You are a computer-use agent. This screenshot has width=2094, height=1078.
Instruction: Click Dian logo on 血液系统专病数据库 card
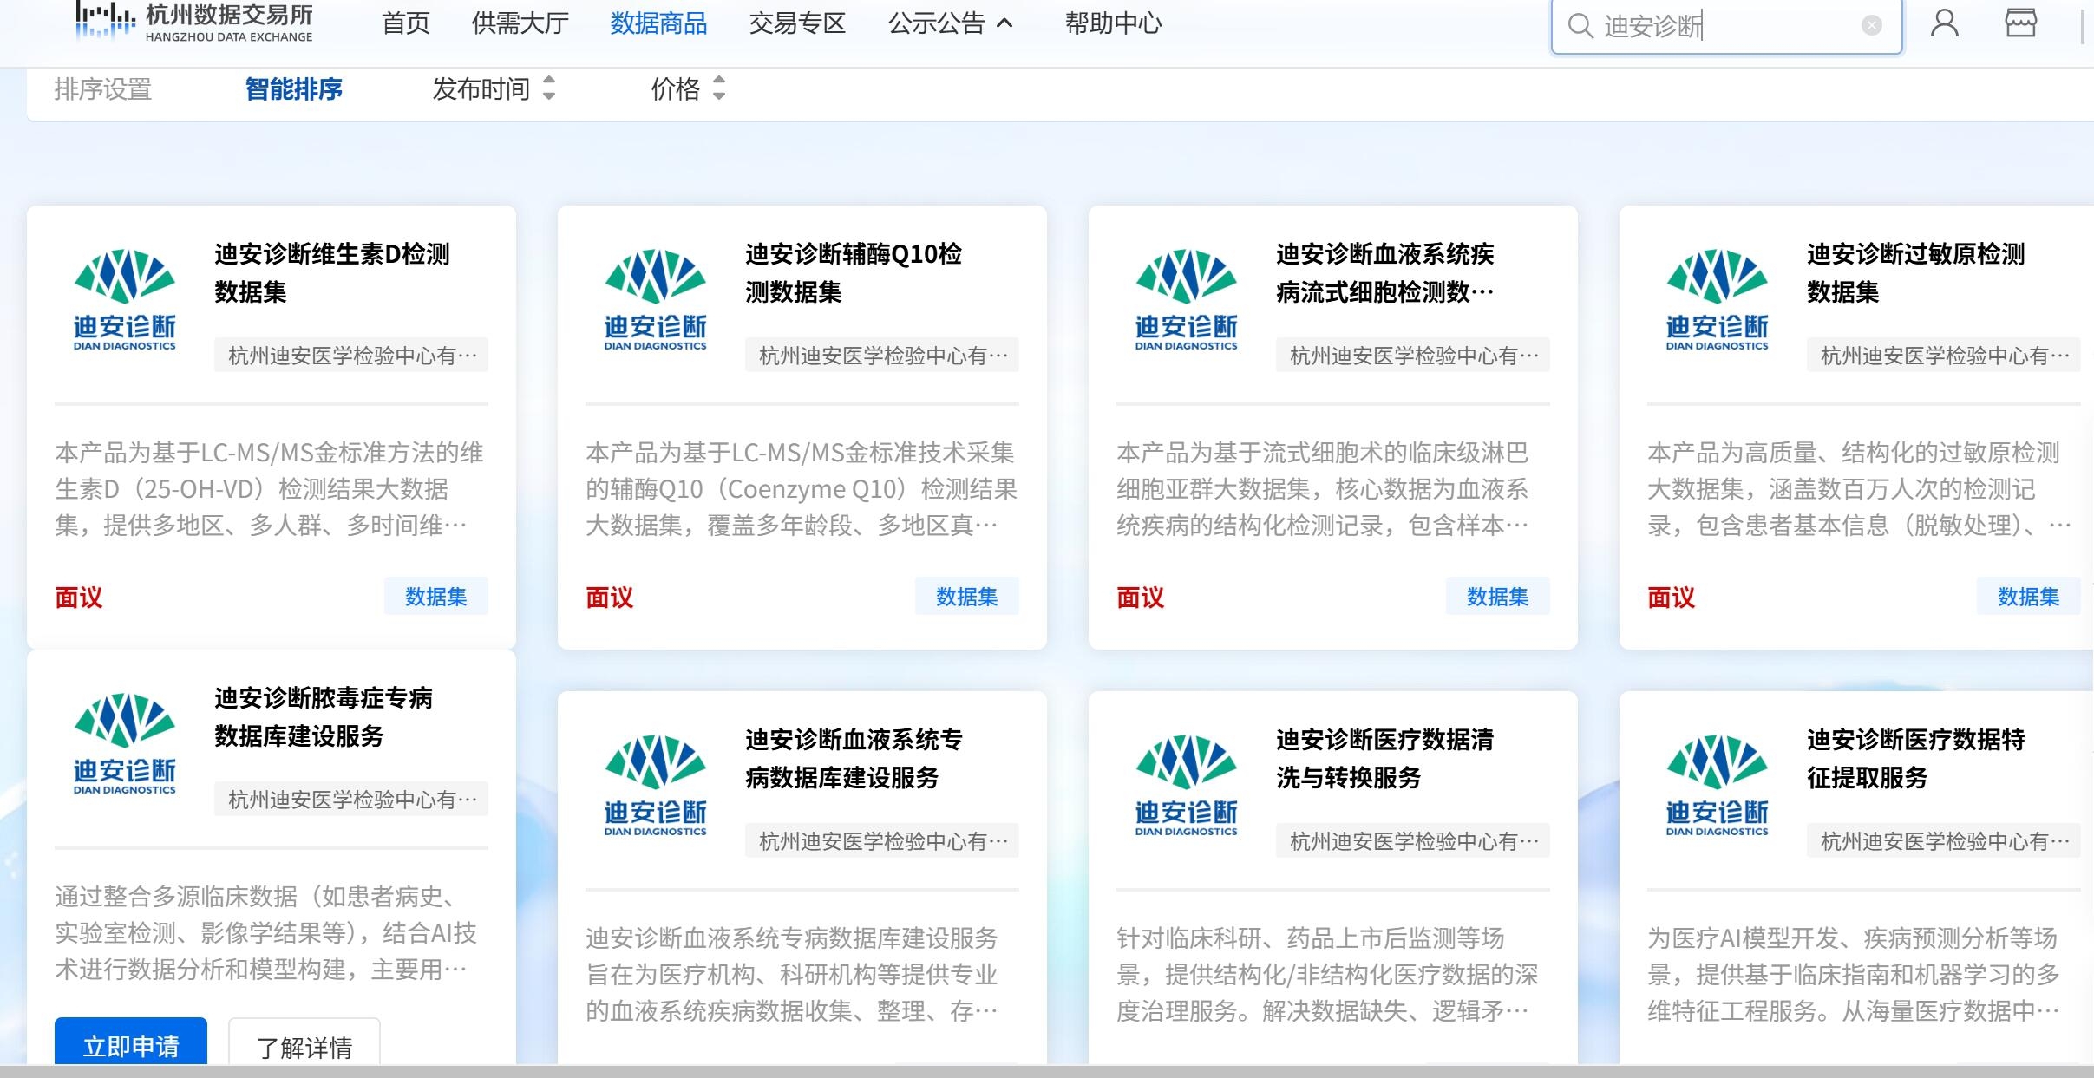(x=656, y=785)
